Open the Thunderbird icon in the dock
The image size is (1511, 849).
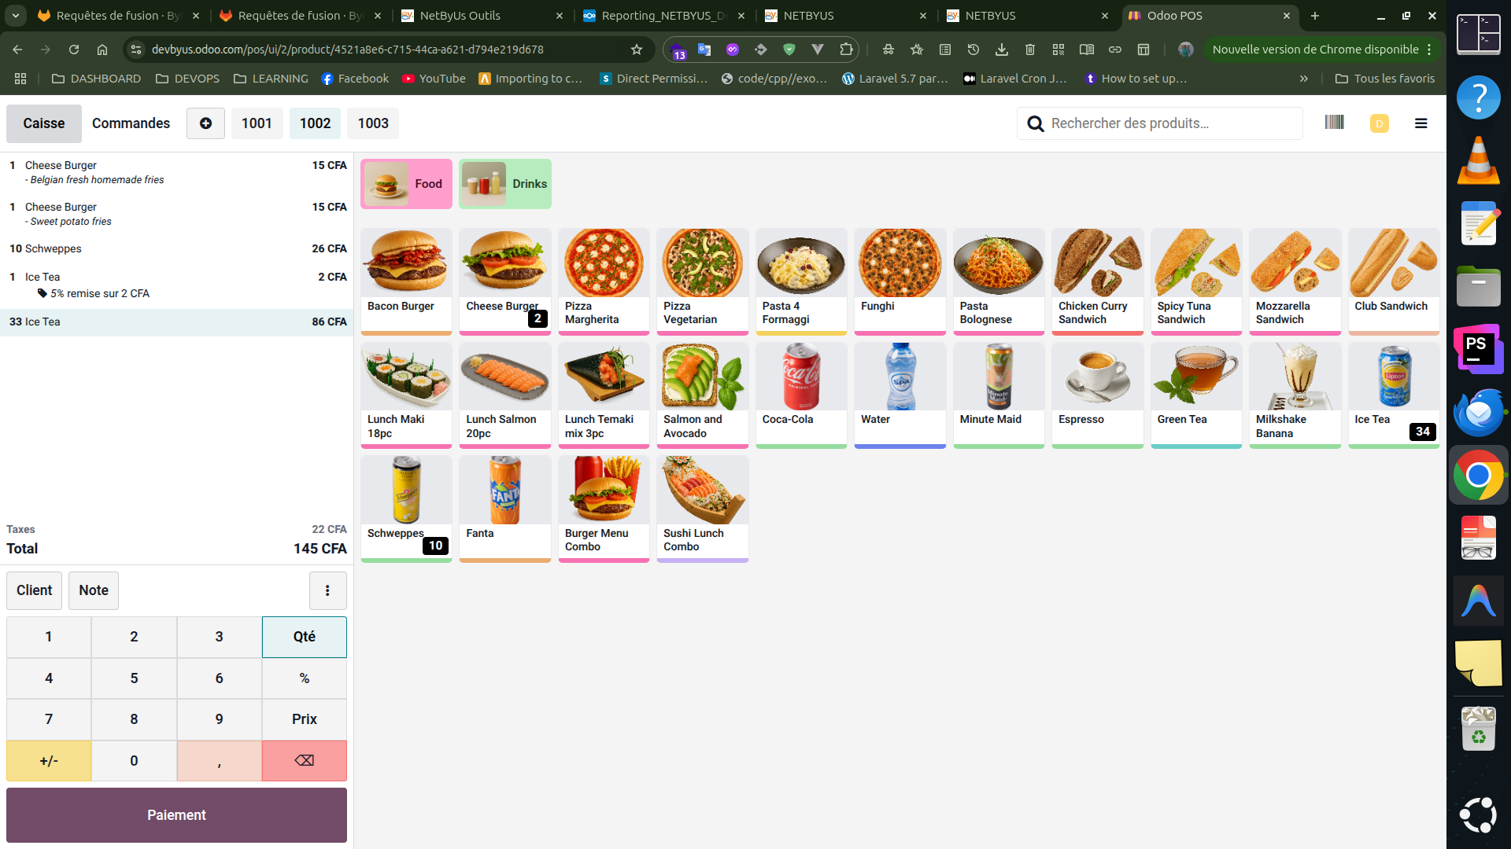point(1478,412)
